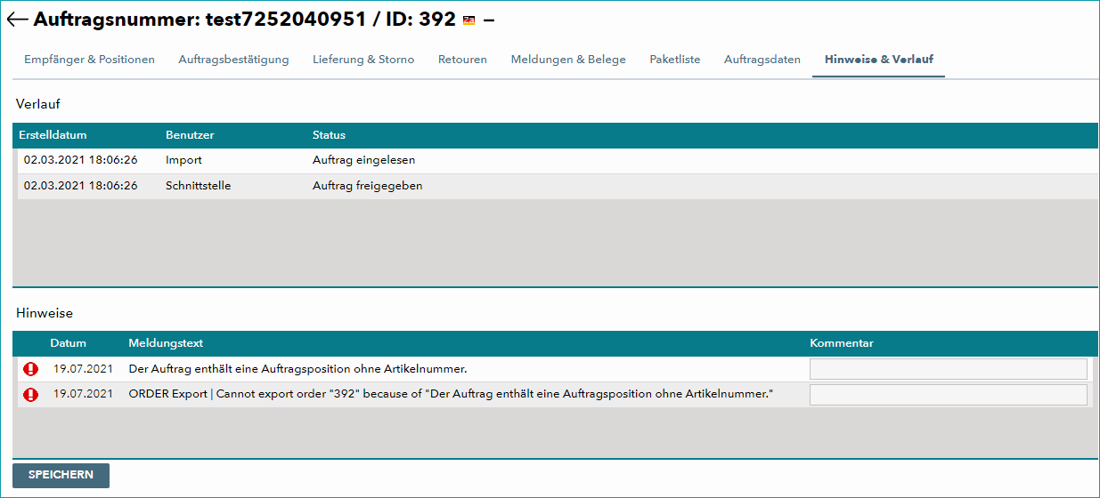This screenshot has width=1100, height=498.
Task: Click the date in the 'Auftrag freigegeben' row
Action: (80, 187)
